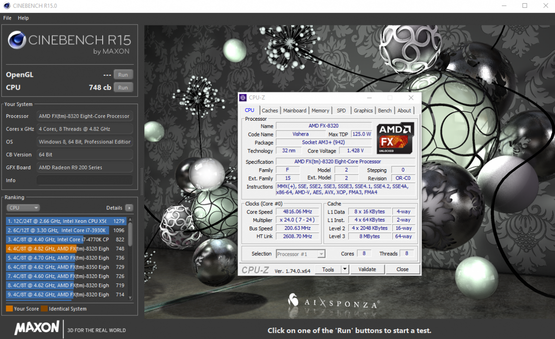Click the CB Version 64 Bit field
The width and height of the screenshot is (555, 339).
[85, 154]
